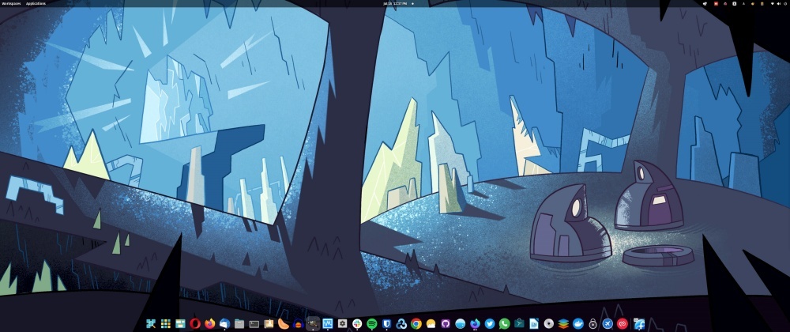Launch the orange Clementine icon in dock
The image size is (790, 332).
[283, 323]
